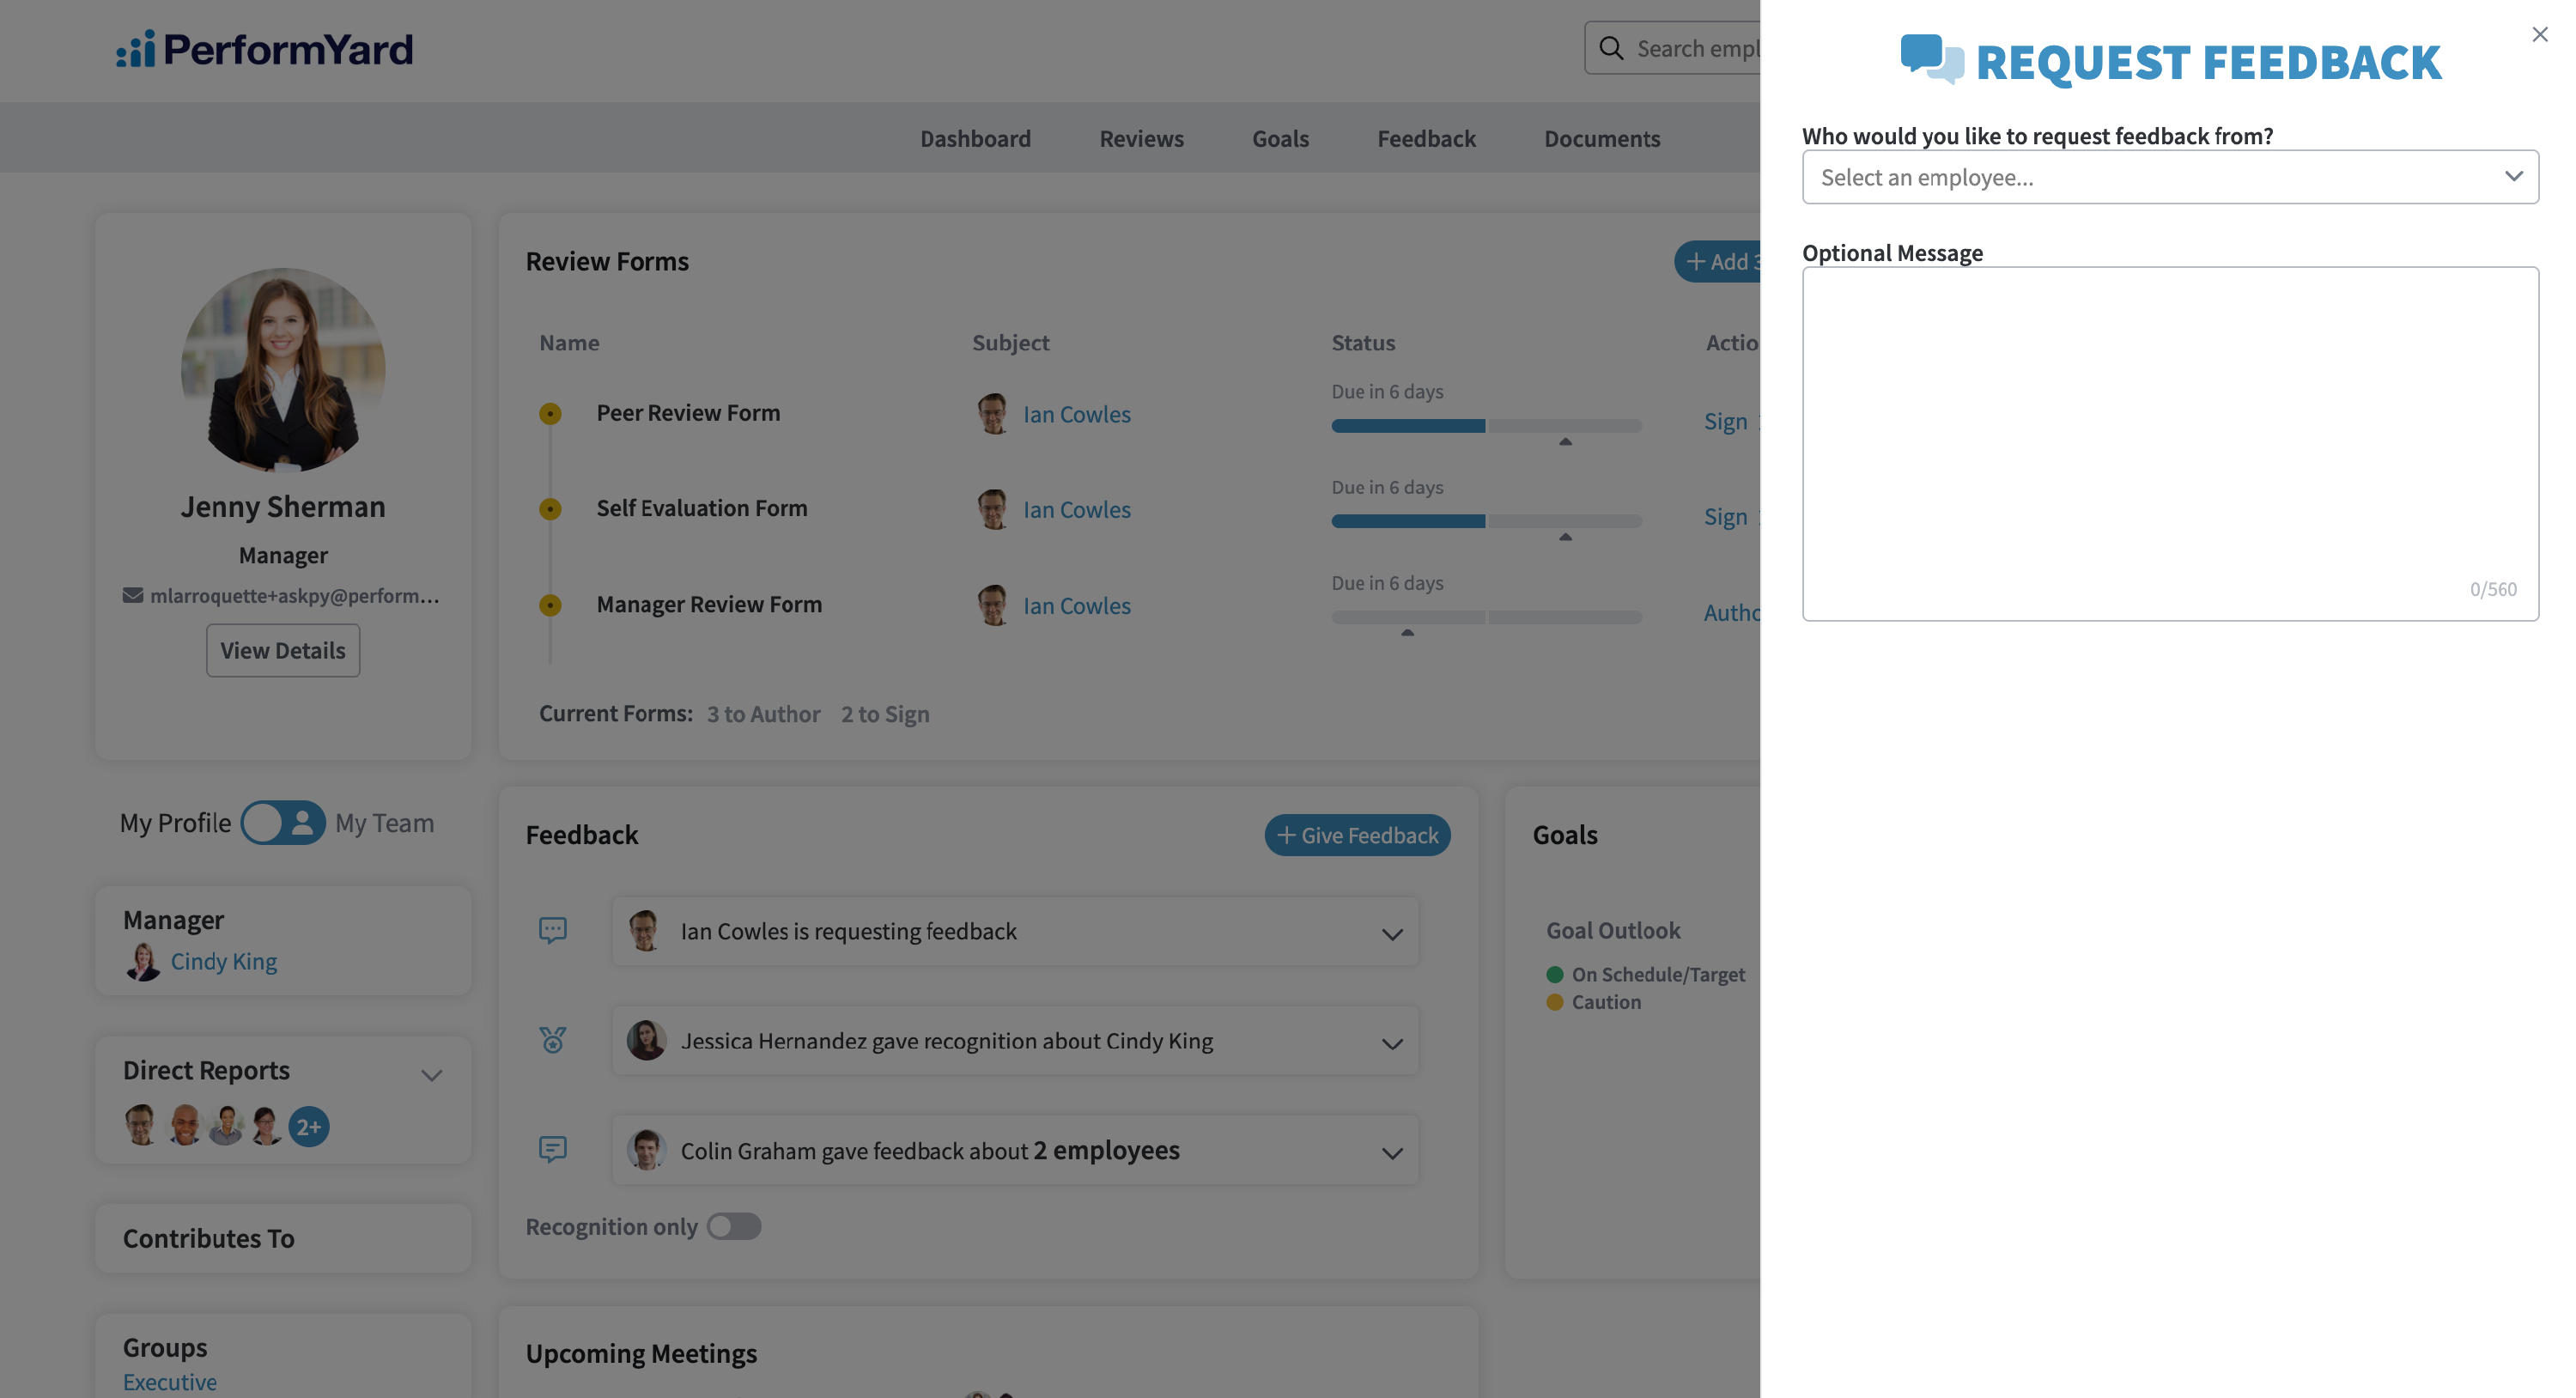Expand the Direct Reports section
Viewport: 2576px width, 1398px height.
point(431,1075)
